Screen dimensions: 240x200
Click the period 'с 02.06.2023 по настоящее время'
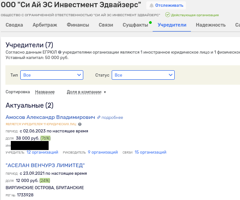[x=54, y=131]
